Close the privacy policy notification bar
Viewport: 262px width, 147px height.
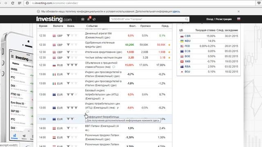point(239,11)
